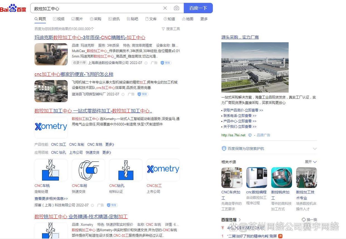The width and height of the screenshot is (346, 239).
Task: Click 联系电话-立即查看 link
Action: pyautogui.click(x=240, y=115)
